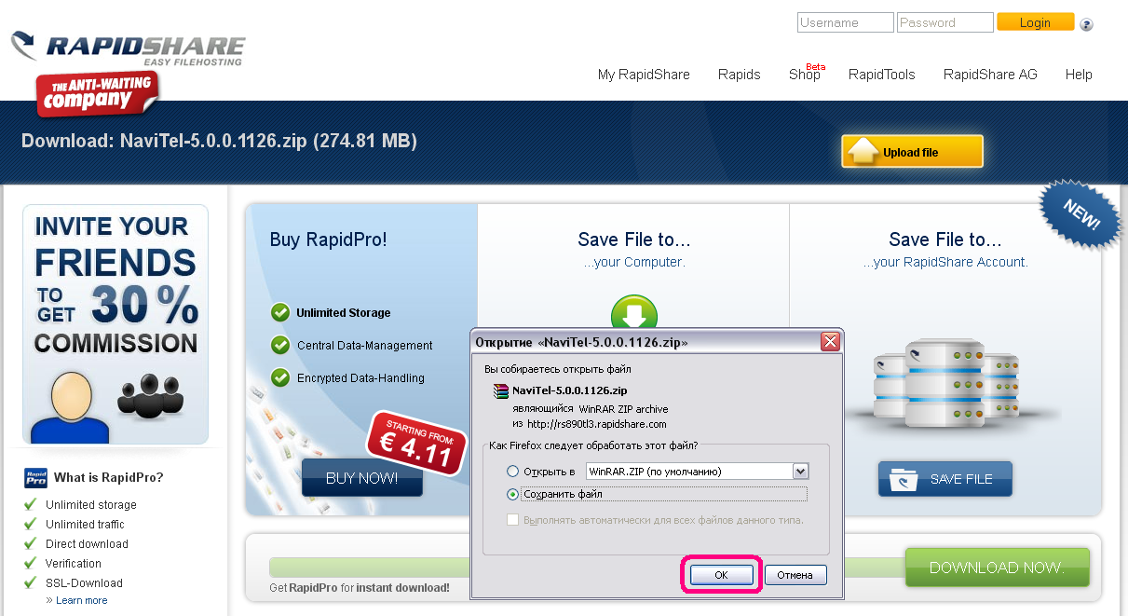Click the SAVE FILE button

click(x=945, y=479)
